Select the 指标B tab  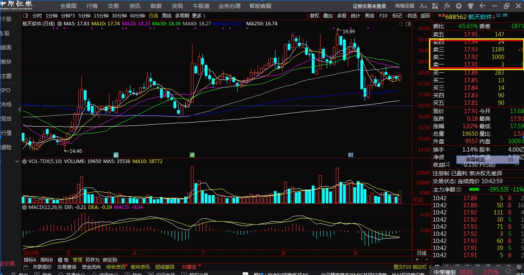pyautogui.click(x=47, y=260)
